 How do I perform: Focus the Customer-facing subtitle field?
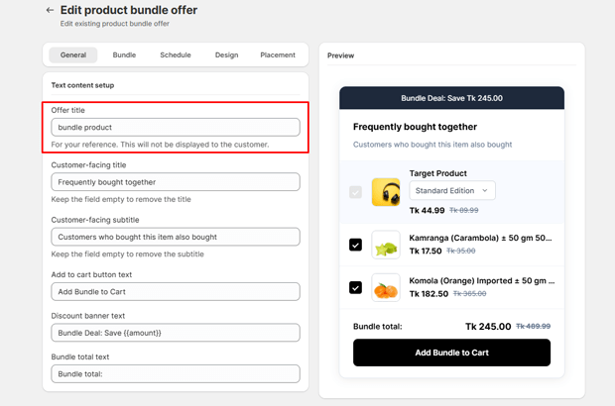(x=176, y=237)
